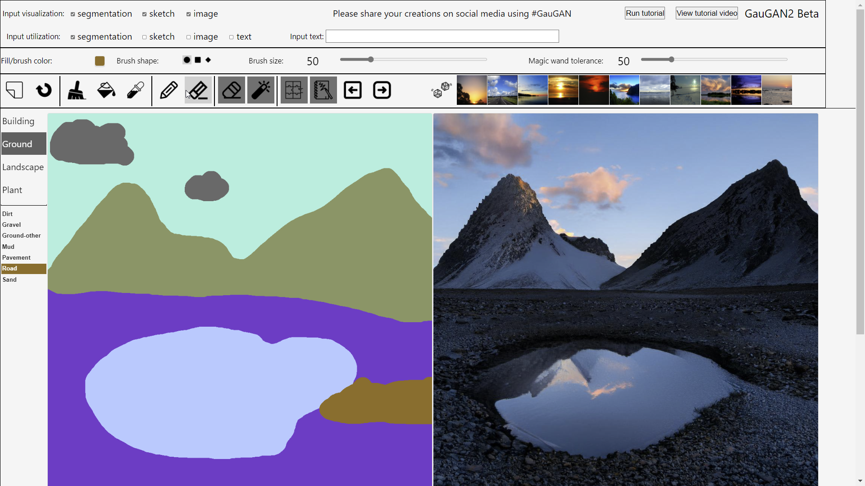The height and width of the screenshot is (486, 865).
Task: Enable image under Input utilization
Action: pos(189,37)
